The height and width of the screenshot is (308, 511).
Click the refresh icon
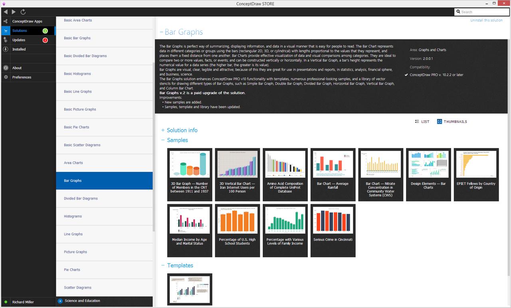point(23,12)
